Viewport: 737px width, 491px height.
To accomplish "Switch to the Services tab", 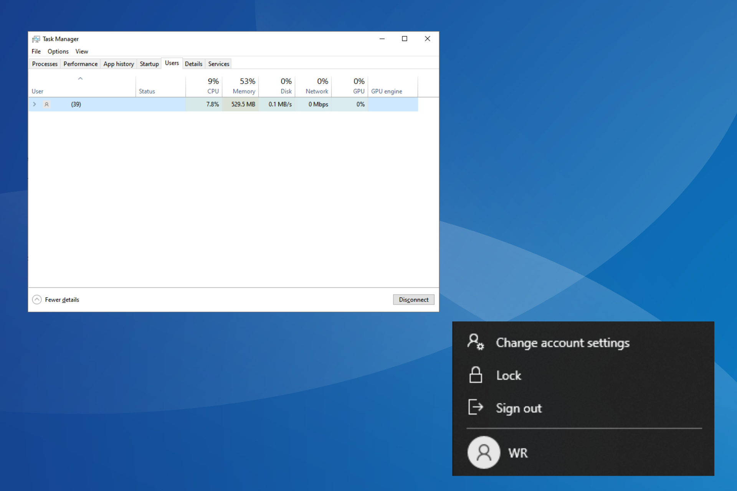I will (219, 64).
